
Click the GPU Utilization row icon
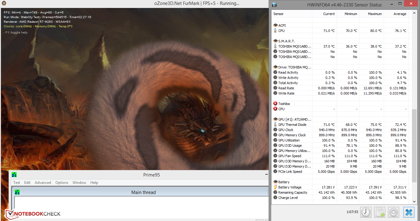click(275, 140)
